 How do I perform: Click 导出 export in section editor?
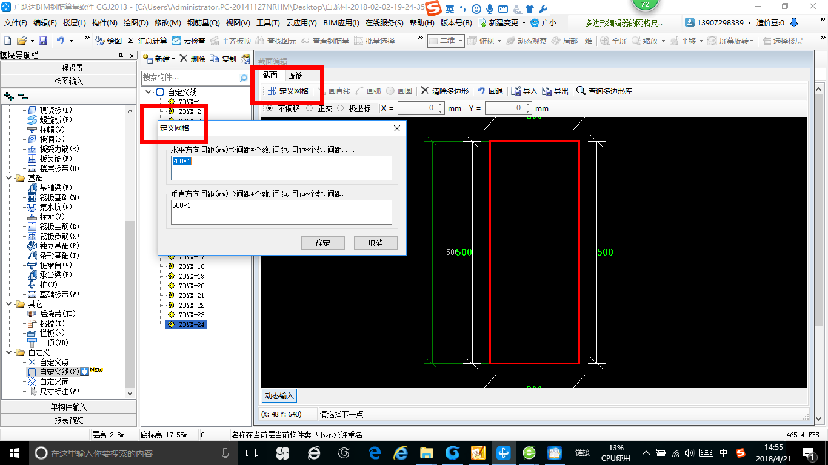click(556, 91)
